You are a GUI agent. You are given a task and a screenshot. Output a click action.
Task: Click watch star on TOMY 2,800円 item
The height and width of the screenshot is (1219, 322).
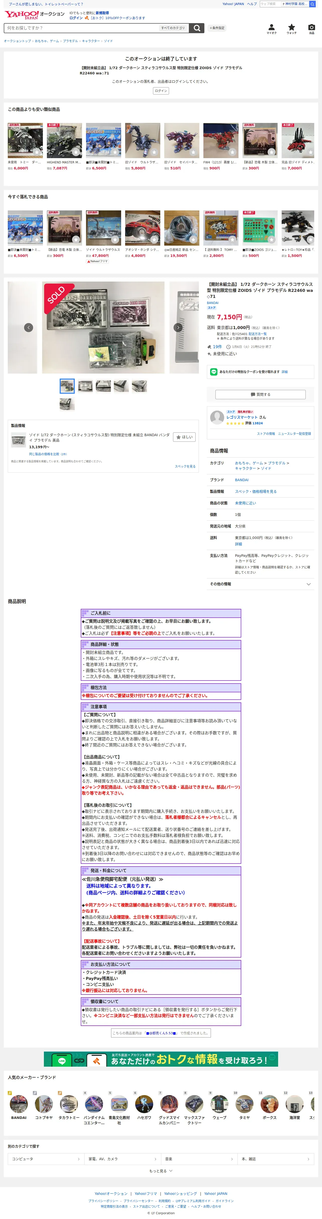point(233,240)
